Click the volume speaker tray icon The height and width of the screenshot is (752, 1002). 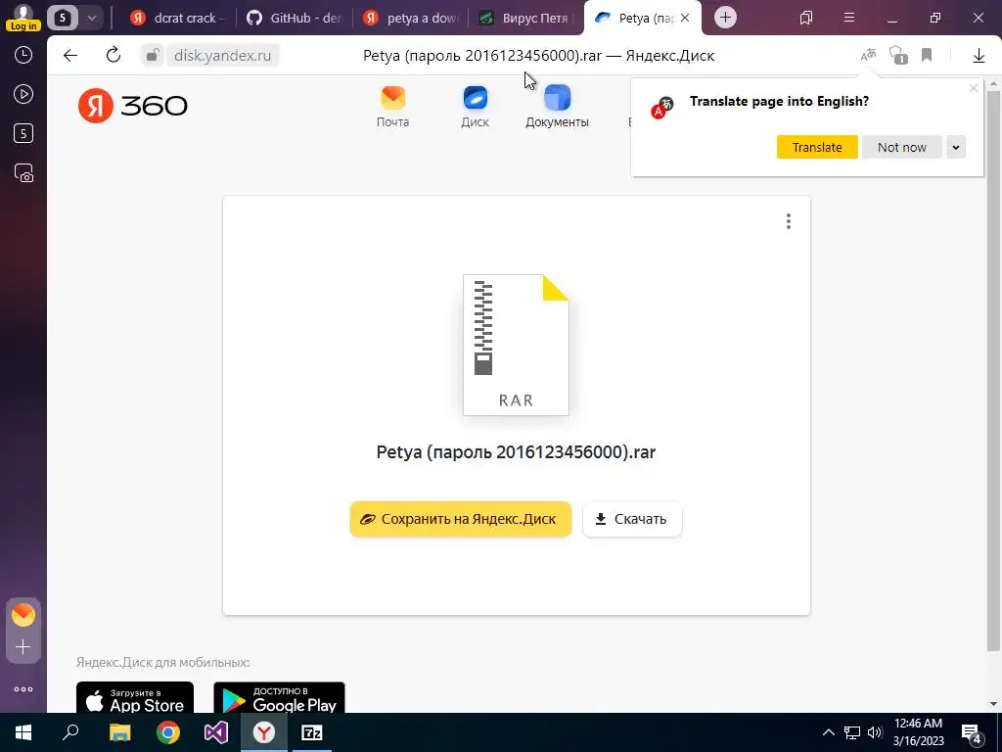click(x=875, y=732)
